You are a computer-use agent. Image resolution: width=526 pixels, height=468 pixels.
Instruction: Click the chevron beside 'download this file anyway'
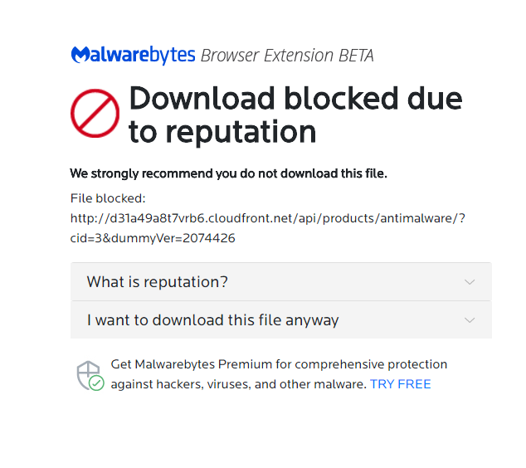(x=470, y=320)
